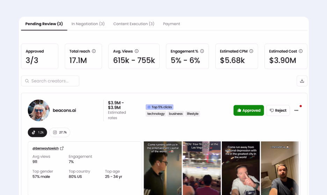Open external link icon beside @benwoytowich

point(62,148)
